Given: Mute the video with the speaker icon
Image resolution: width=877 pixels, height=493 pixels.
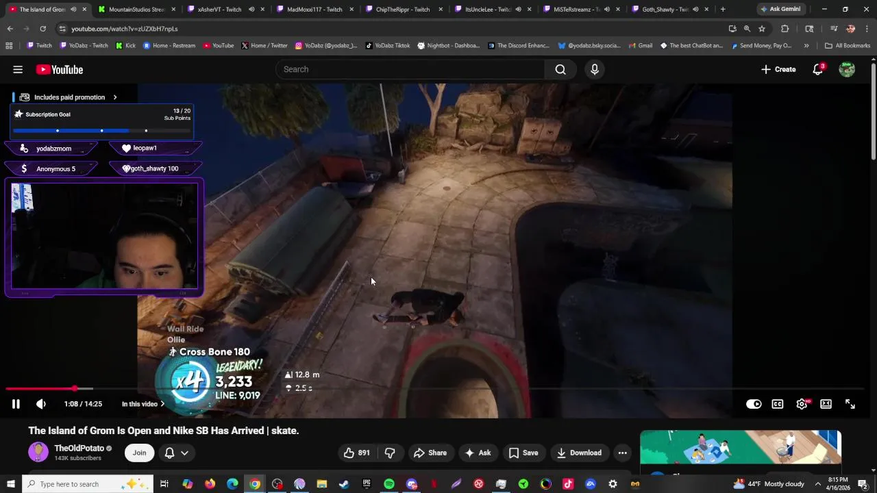Looking at the screenshot, I should [41, 404].
